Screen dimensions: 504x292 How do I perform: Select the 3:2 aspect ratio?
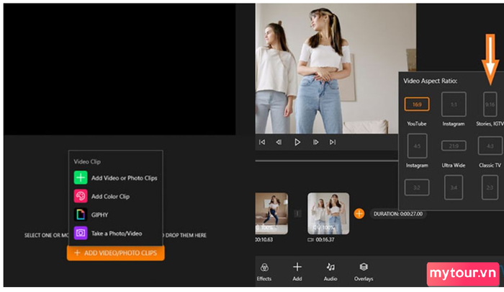pos(417,187)
